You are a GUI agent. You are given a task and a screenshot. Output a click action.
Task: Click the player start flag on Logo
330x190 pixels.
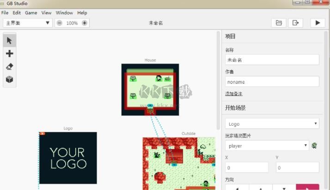(x=43, y=134)
